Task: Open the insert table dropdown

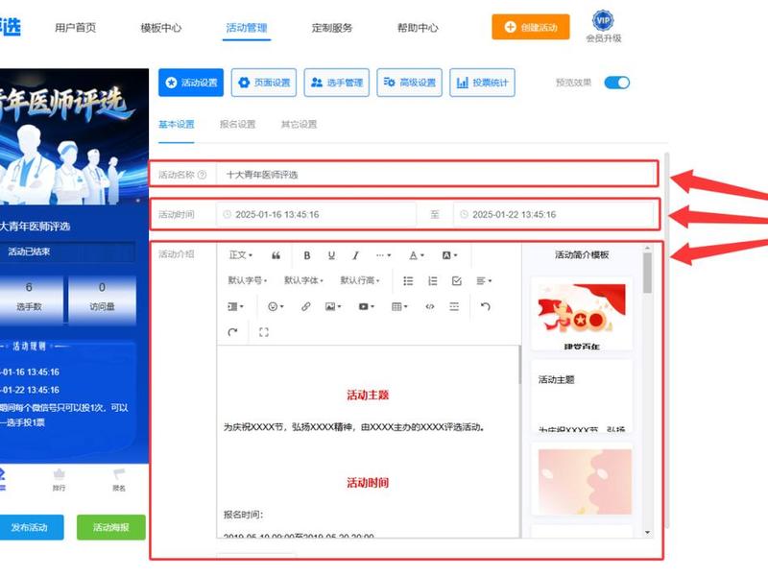Action: [x=399, y=306]
